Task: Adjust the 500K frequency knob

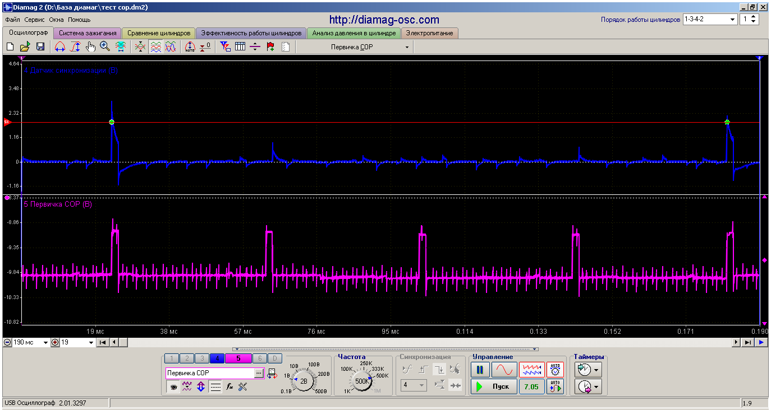Action: (x=362, y=381)
